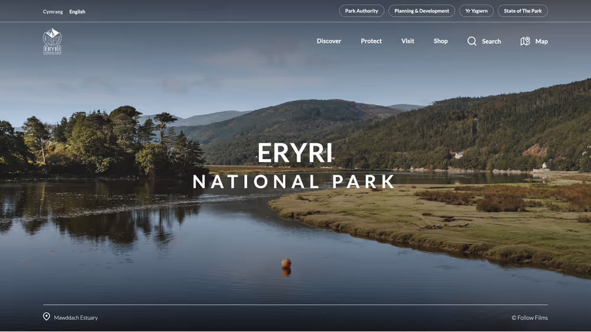Click the map pin icon in navigation

click(525, 41)
